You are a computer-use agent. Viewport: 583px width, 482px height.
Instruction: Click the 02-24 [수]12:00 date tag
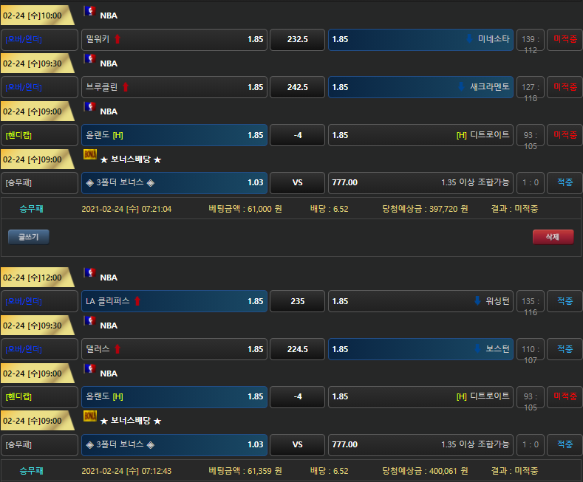(x=34, y=278)
